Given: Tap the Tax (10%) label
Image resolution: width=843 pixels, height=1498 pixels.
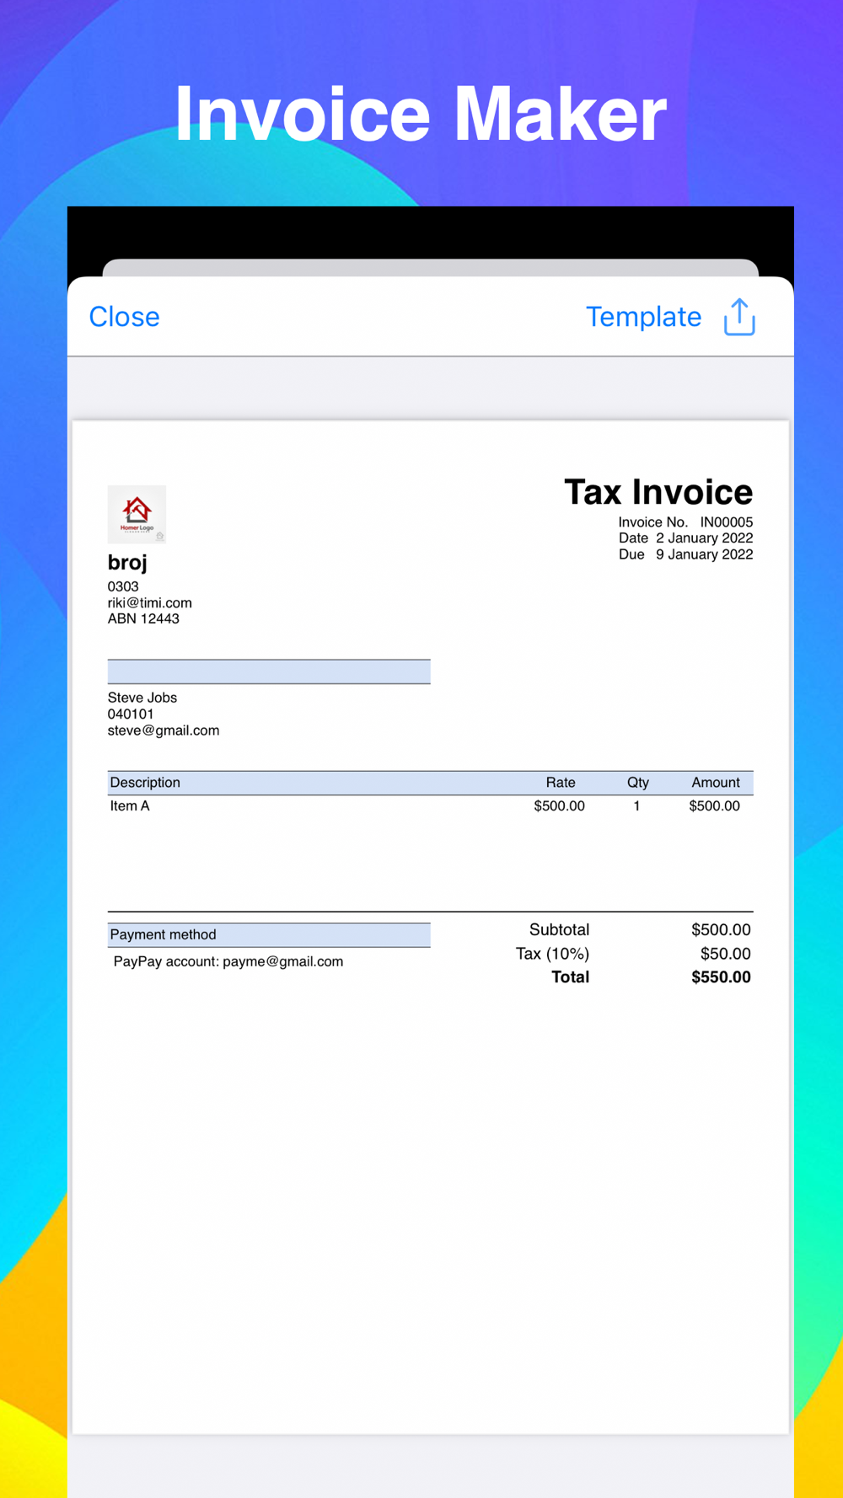Looking at the screenshot, I should point(552,954).
